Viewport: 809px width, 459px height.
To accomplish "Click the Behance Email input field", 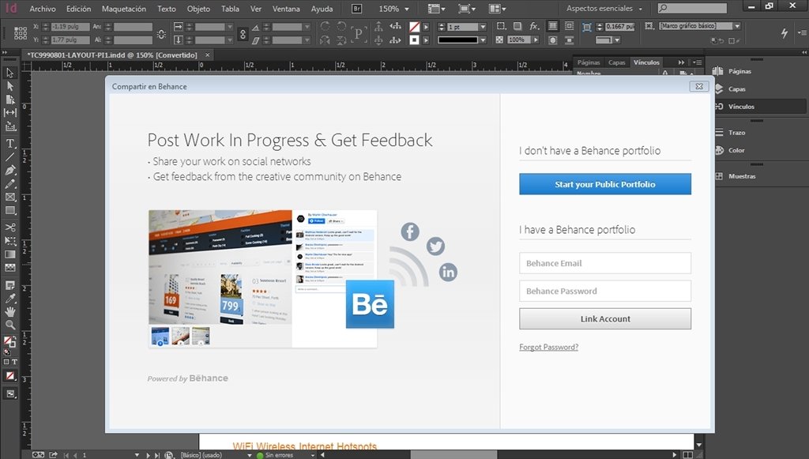I will point(605,263).
